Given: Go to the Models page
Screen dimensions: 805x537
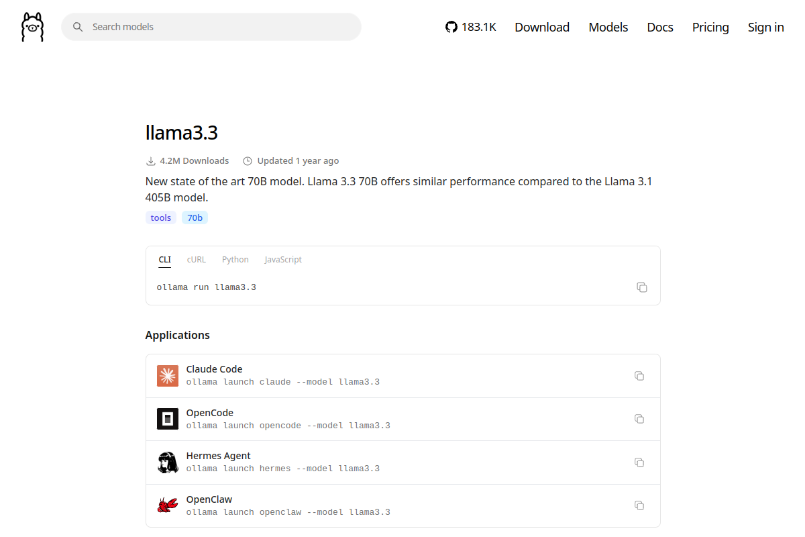Looking at the screenshot, I should 608,27.
